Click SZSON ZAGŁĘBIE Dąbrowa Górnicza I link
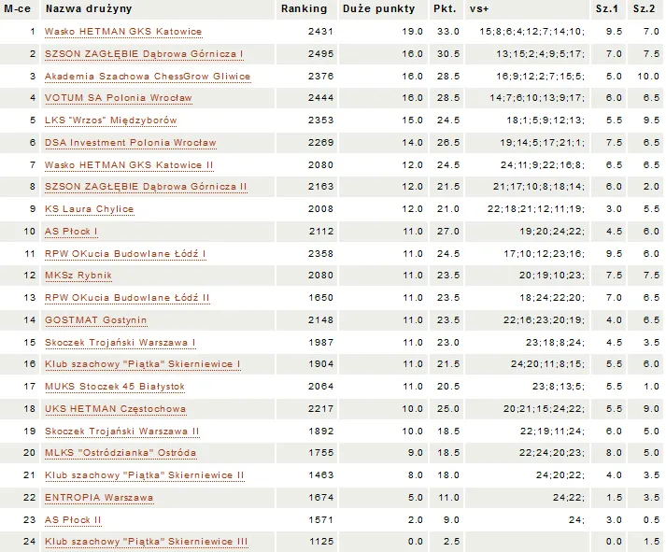Image resolution: width=666 pixels, height=552 pixels. click(144, 54)
